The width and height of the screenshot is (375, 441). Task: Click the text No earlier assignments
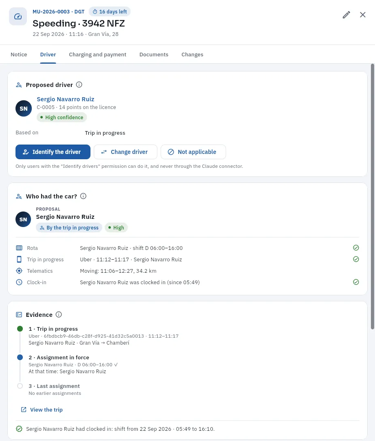click(x=55, y=393)
